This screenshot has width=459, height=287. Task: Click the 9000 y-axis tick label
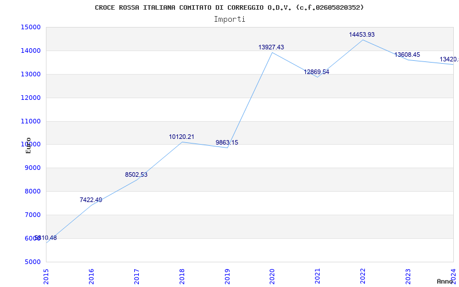[32, 168]
